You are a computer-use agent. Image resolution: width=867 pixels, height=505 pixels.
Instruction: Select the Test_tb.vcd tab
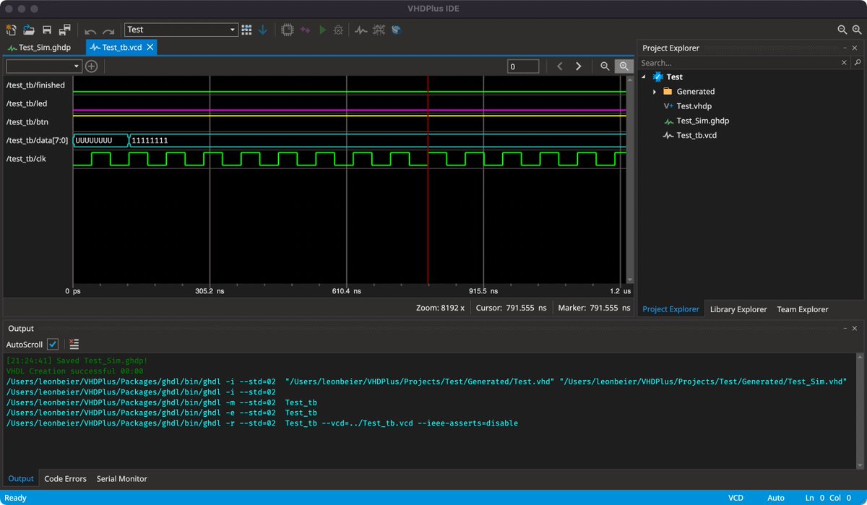coord(121,47)
